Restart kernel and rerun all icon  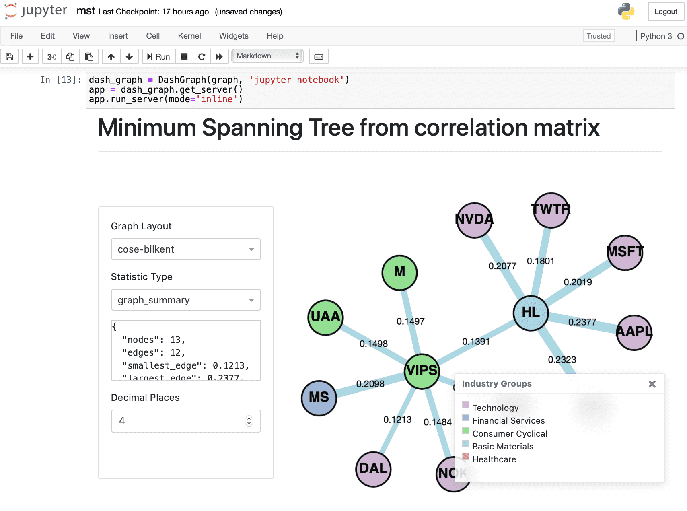click(219, 57)
